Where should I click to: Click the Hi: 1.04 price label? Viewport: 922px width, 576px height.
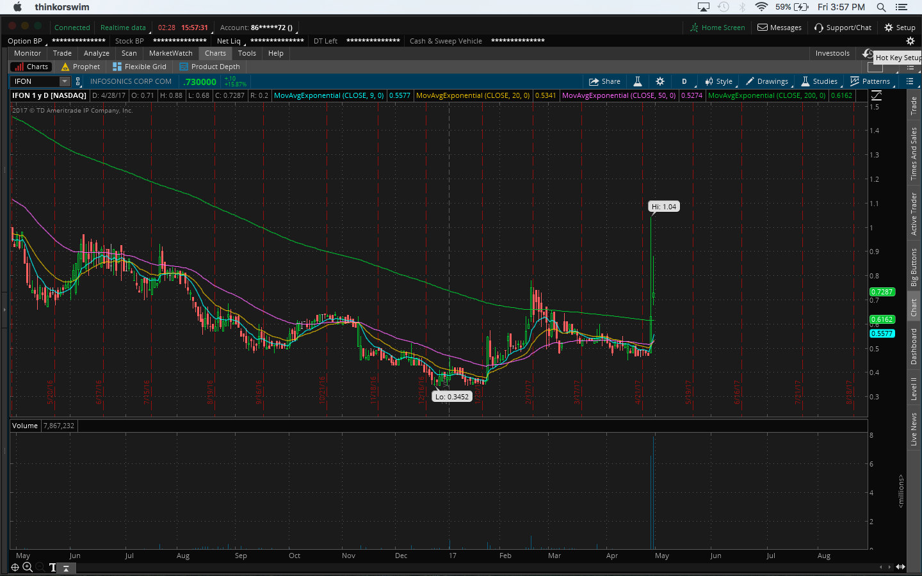pos(663,207)
